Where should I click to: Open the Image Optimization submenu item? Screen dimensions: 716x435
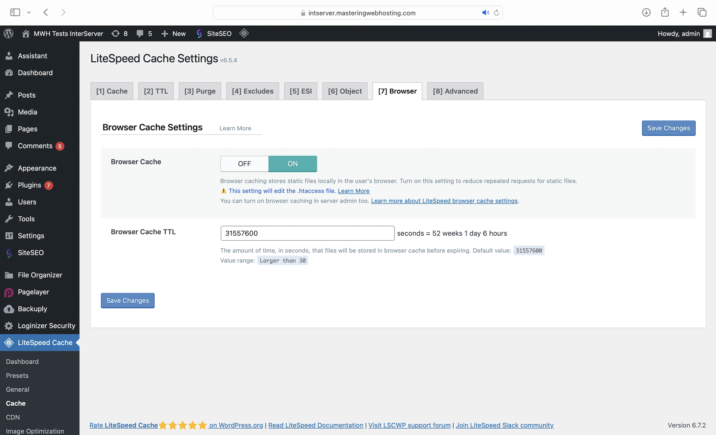(35, 431)
